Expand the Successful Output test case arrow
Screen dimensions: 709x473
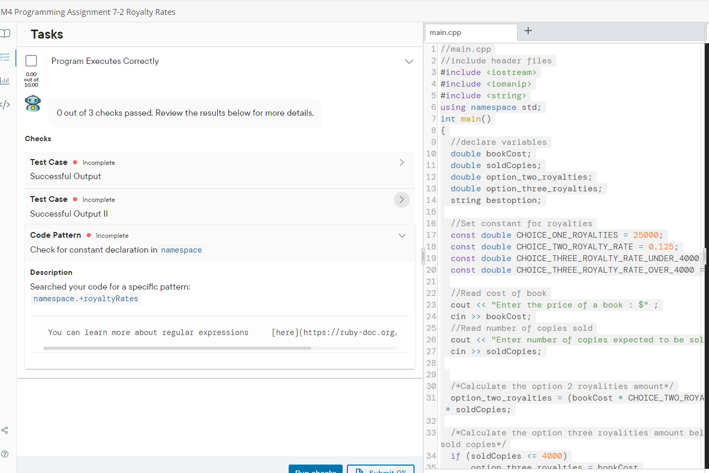tap(402, 163)
